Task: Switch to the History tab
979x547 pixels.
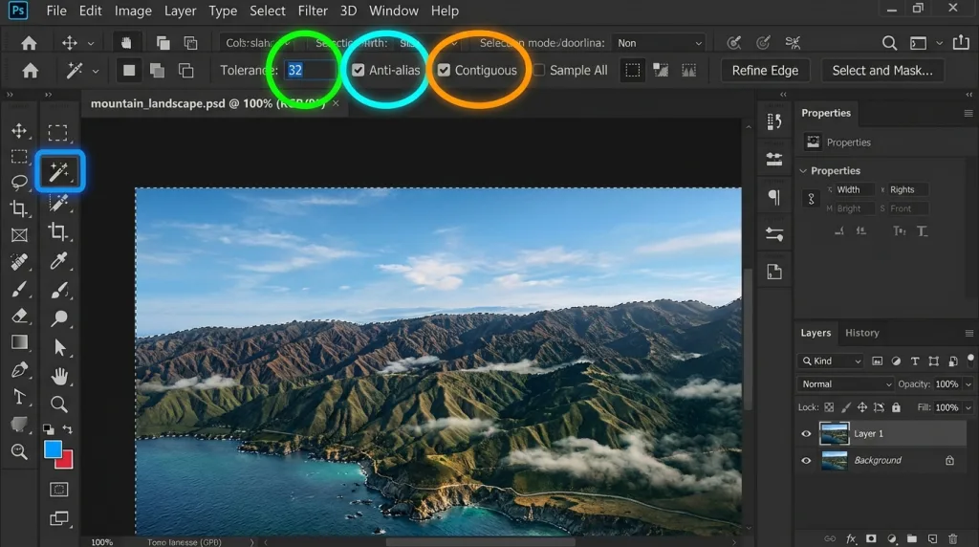Action: click(861, 333)
